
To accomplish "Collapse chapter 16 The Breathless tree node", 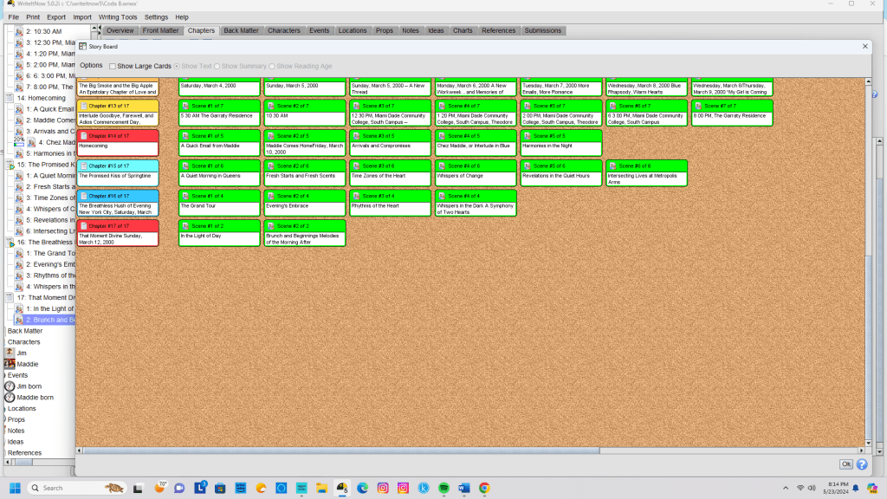I will [x=10, y=243].
